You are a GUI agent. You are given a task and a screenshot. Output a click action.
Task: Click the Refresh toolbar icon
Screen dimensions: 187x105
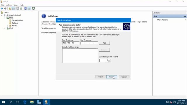pyautogui.click(x=21, y=8)
